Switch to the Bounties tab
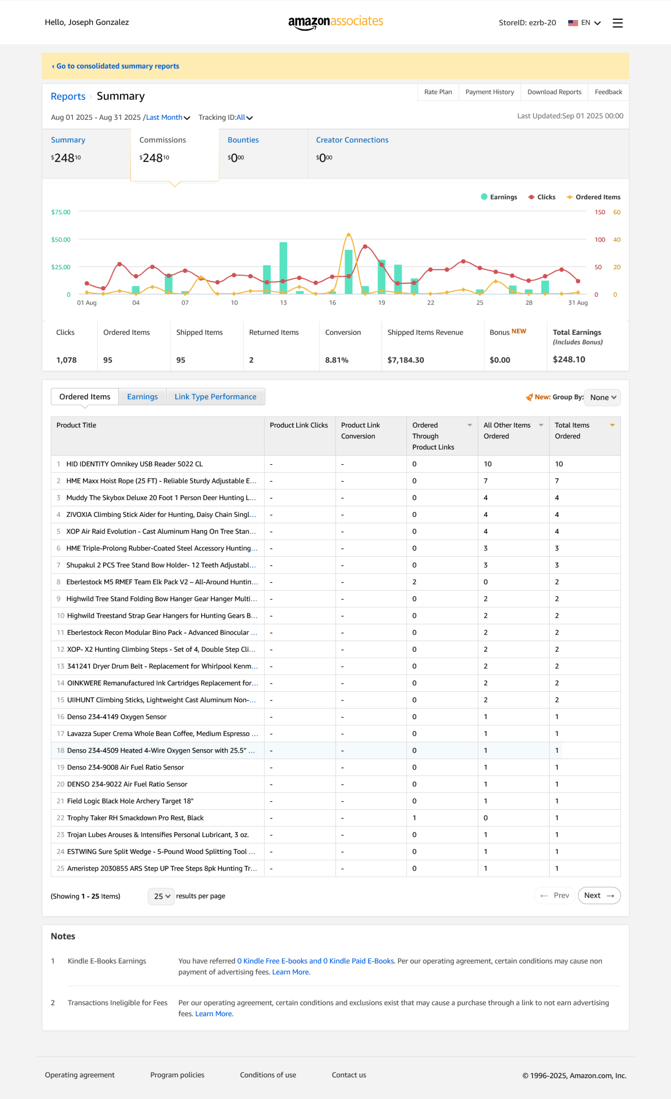The width and height of the screenshot is (671, 1099). [x=263, y=153]
